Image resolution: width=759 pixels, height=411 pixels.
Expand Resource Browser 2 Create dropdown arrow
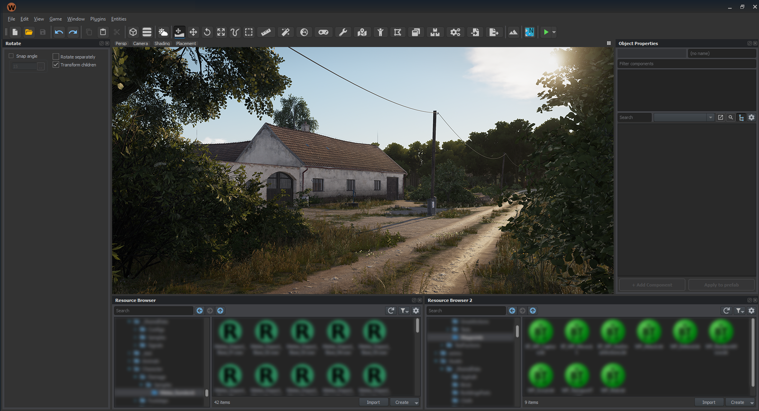tap(752, 402)
